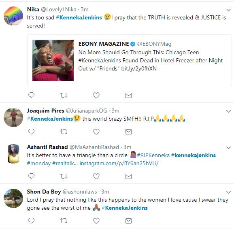Share Shon Da Boy's tweet by message
This screenshot has width=234, height=230.
pos(128,221)
